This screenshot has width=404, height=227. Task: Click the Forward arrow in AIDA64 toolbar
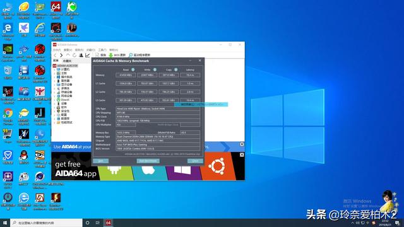61,55
